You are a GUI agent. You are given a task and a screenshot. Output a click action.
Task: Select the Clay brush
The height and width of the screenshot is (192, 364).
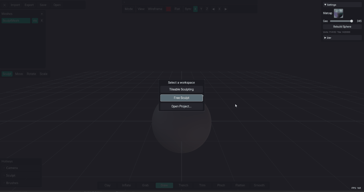coord(108,185)
